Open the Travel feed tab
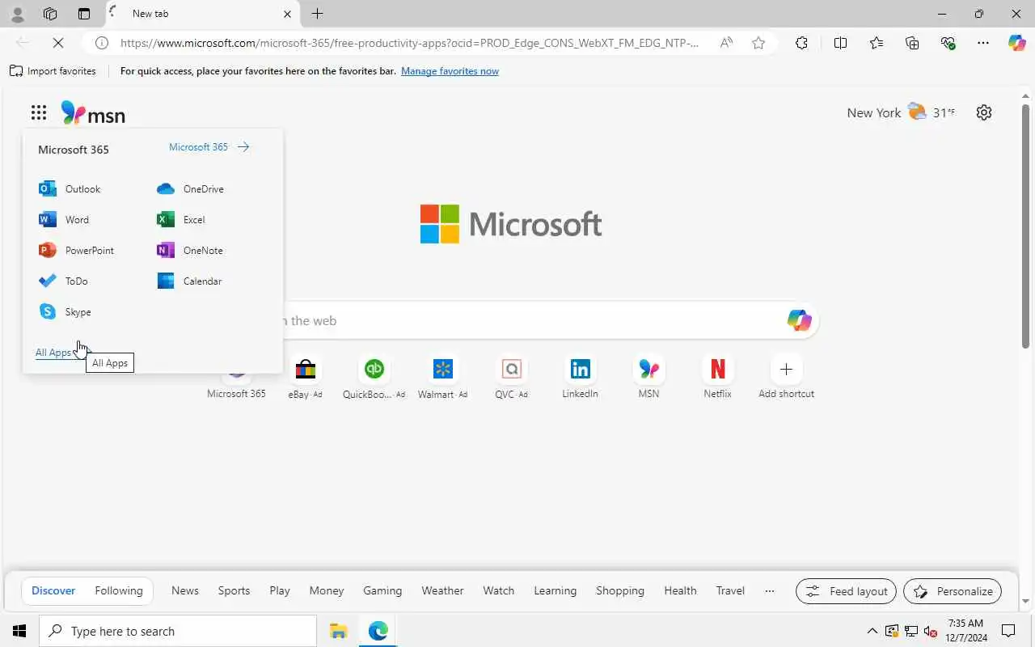 [730, 590]
